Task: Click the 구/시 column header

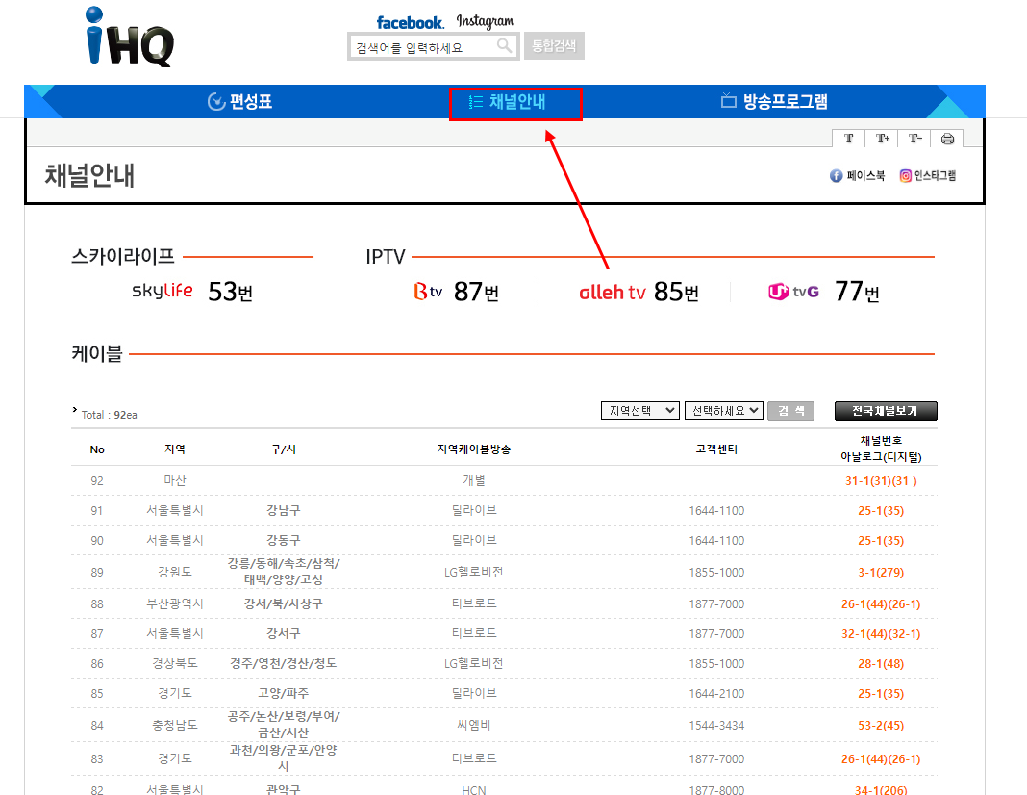Action: point(284,449)
